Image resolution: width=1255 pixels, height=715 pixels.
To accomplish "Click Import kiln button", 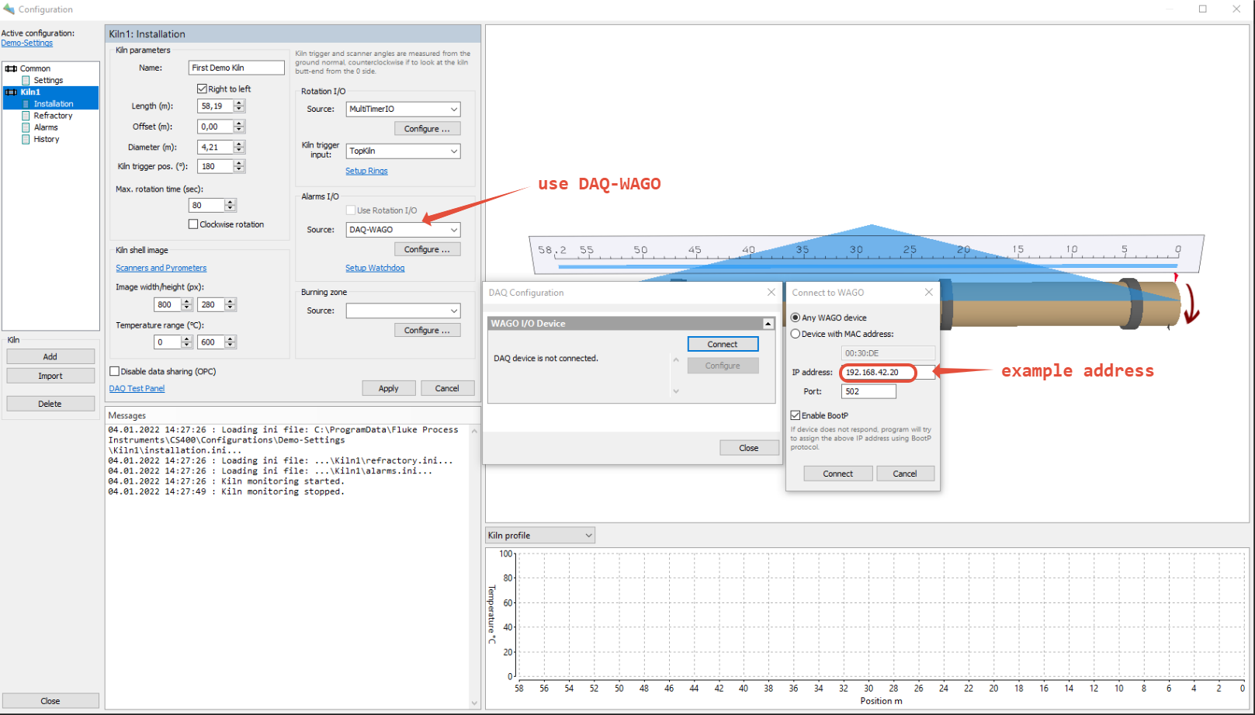I will click(50, 376).
